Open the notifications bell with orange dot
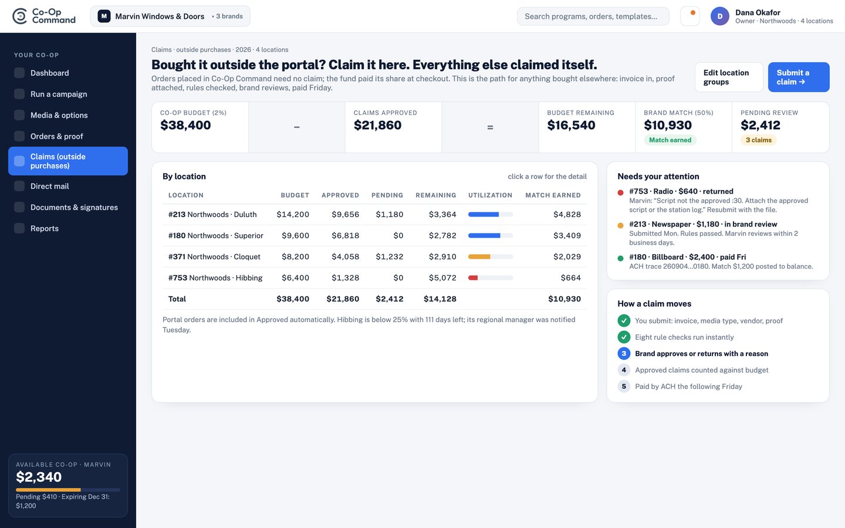 690,16
